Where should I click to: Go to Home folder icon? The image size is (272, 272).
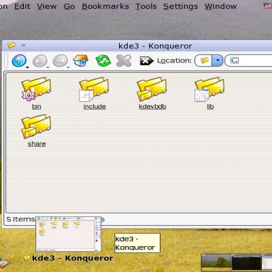pyautogui.click(x=80, y=61)
